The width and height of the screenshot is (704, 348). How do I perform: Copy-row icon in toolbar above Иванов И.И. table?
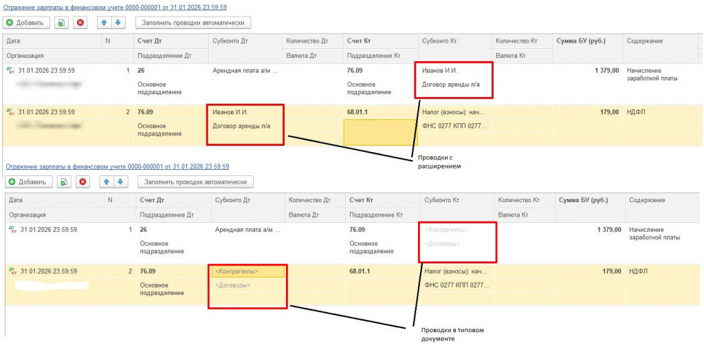tap(61, 23)
